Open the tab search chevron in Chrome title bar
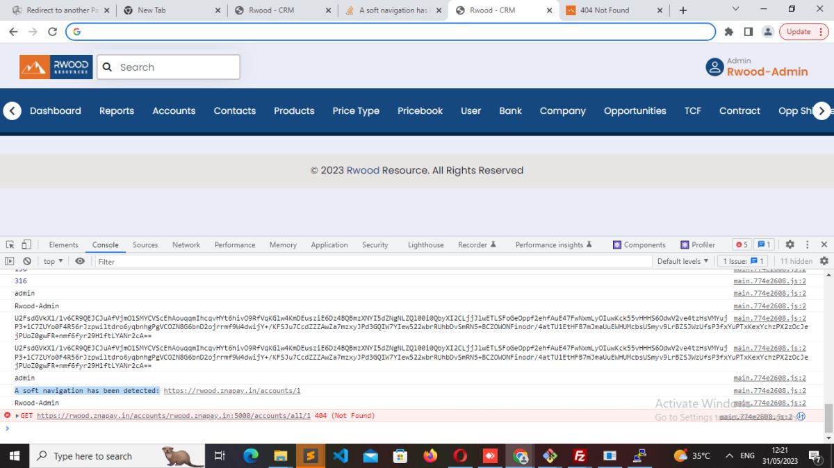 (x=736, y=9)
